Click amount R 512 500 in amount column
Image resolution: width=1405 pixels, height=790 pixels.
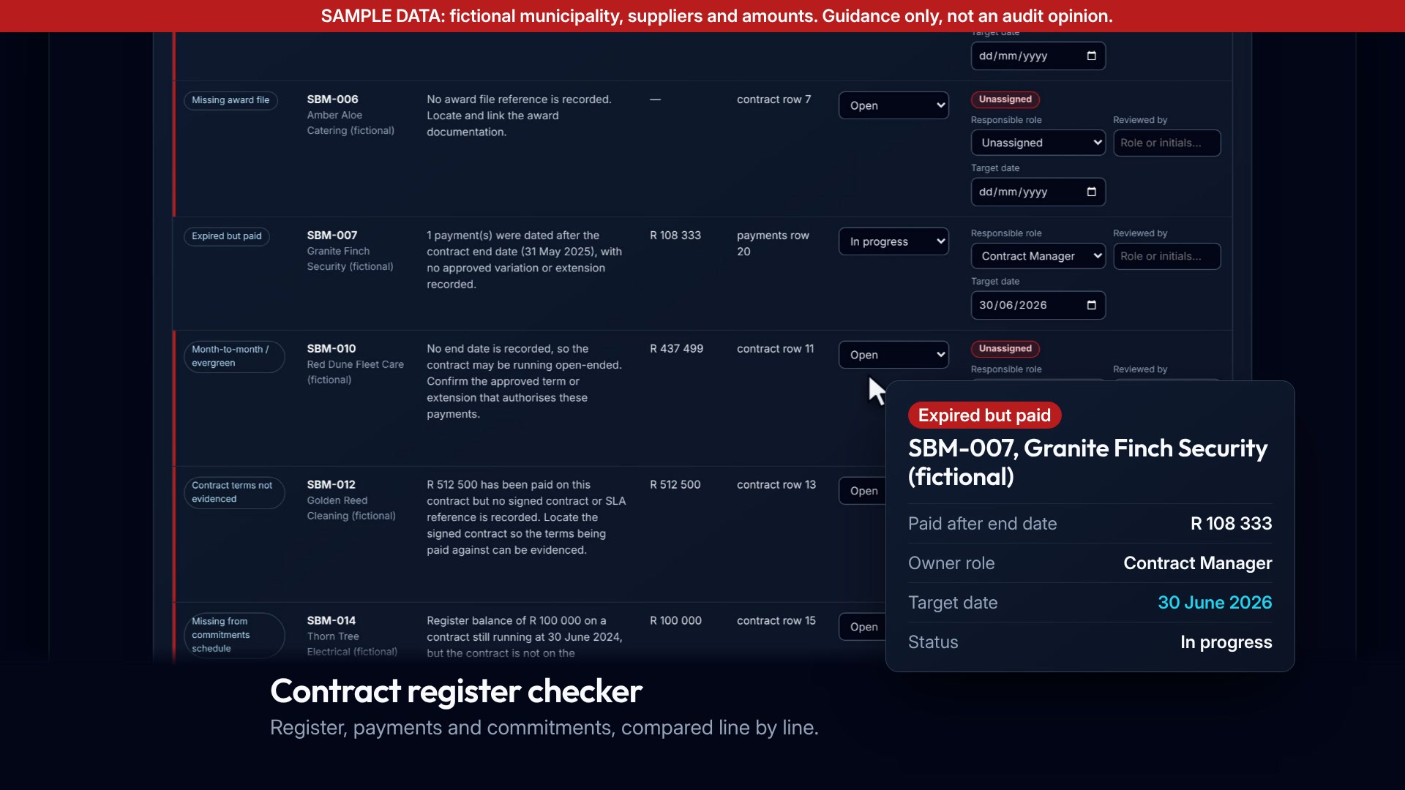tap(675, 485)
